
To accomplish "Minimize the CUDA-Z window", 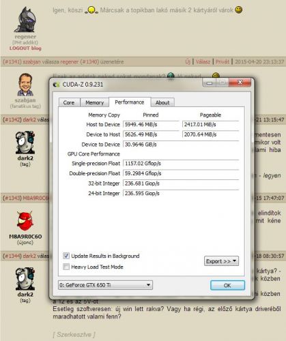I will [210, 83].
